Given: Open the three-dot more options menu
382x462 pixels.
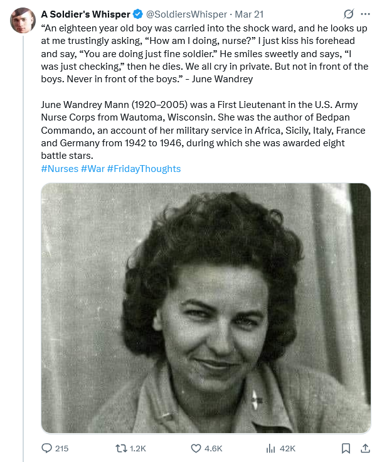Looking at the screenshot, I should pos(365,14).
